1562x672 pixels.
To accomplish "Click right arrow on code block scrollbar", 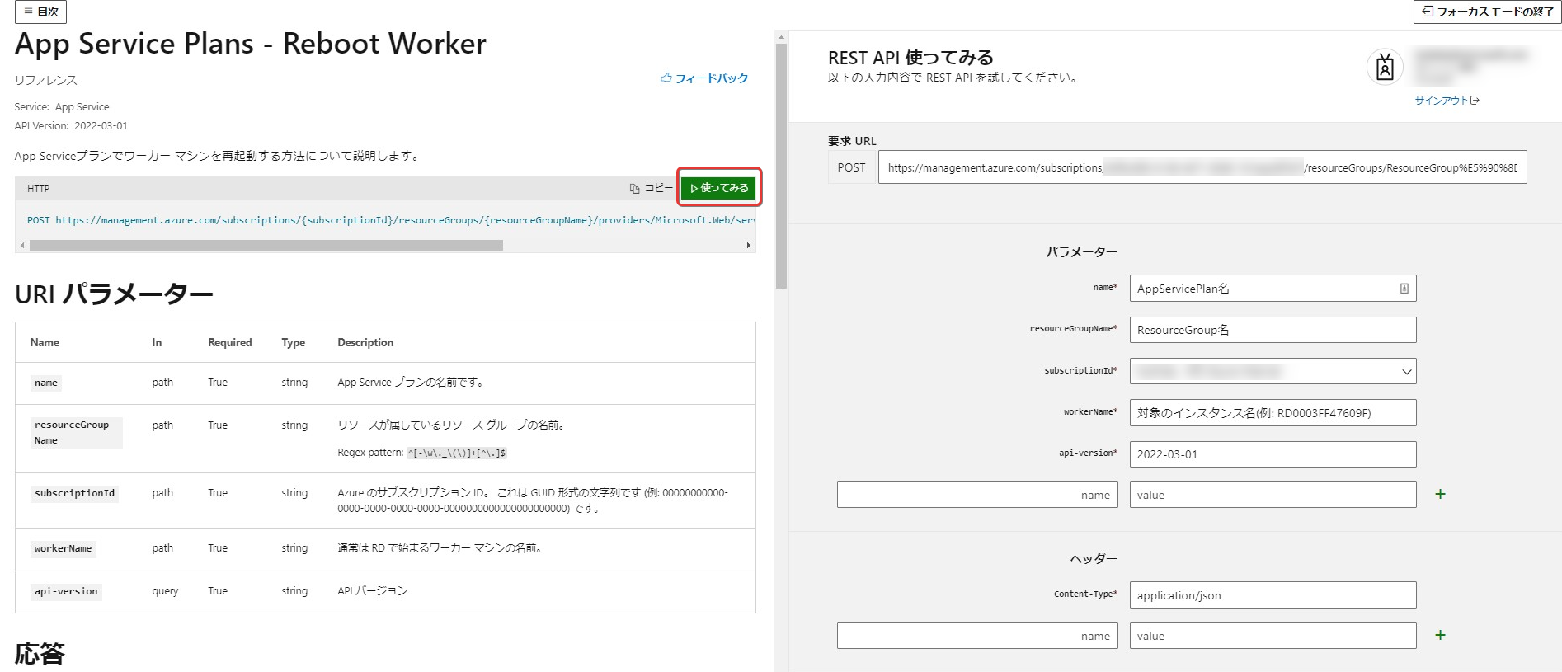I will [x=748, y=245].
